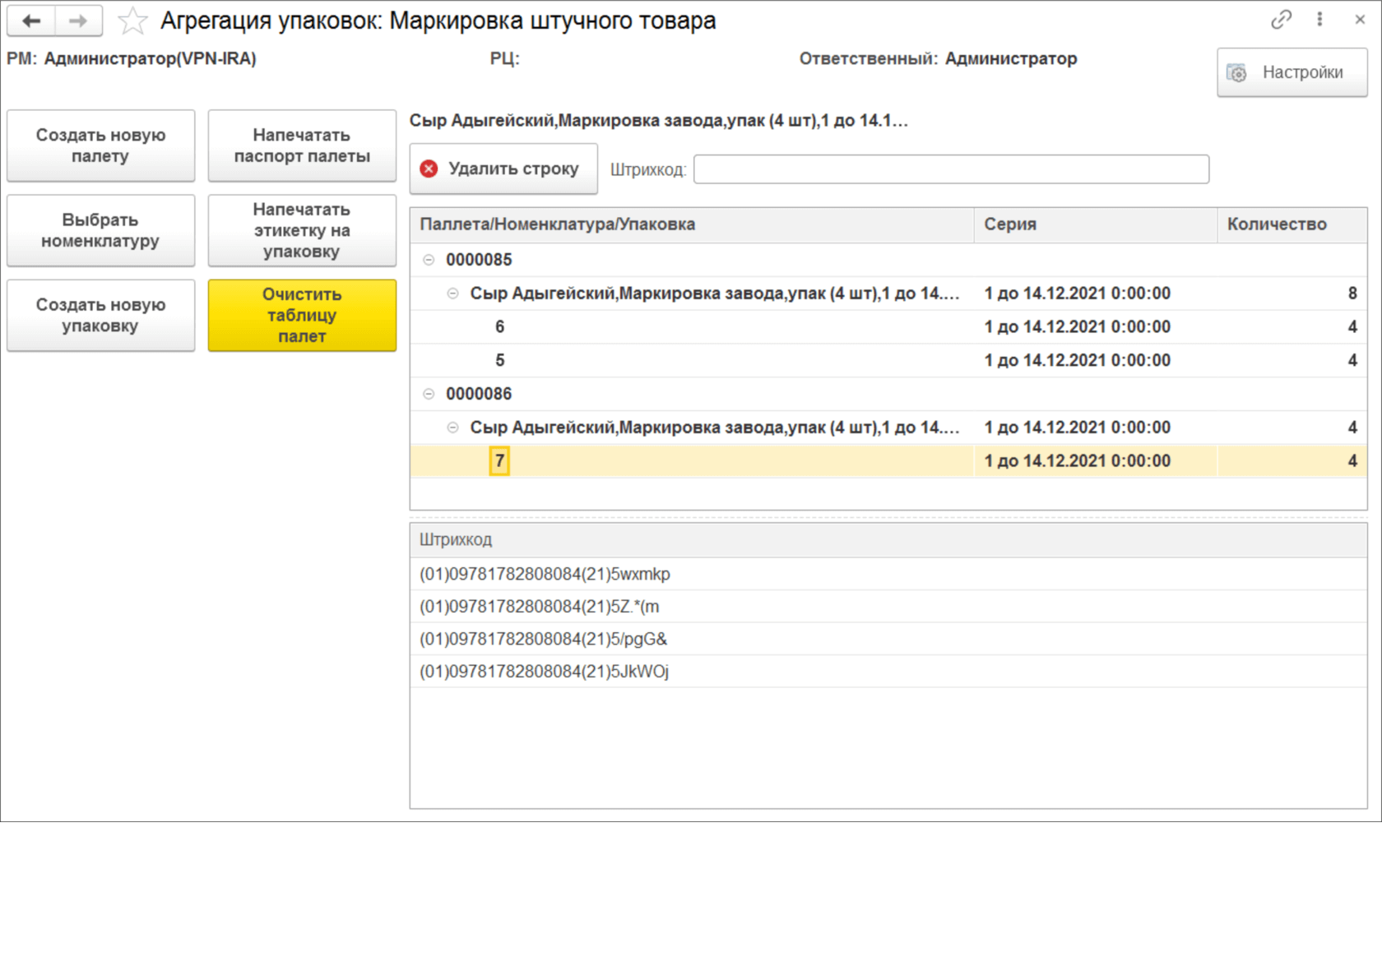The image size is (1382, 980).
Task: Click inside the Штрихкод input field
Action: (946, 169)
